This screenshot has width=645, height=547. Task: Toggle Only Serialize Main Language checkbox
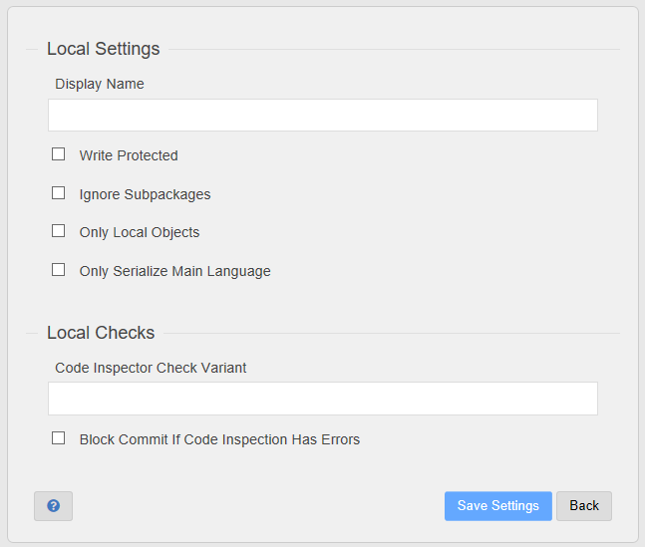pyautogui.click(x=59, y=270)
